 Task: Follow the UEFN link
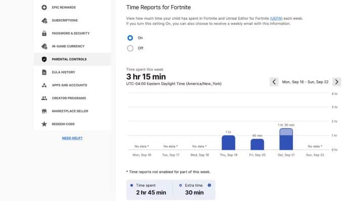coord(276,18)
